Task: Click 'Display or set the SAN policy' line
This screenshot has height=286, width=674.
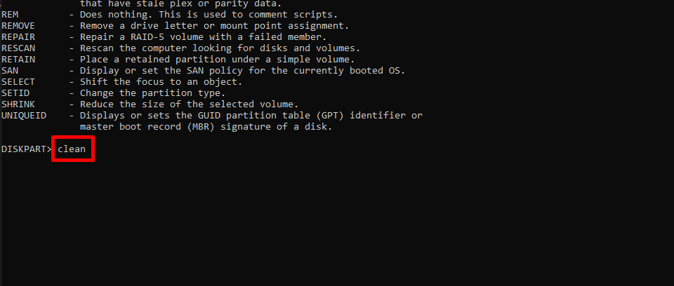Action: (242, 70)
